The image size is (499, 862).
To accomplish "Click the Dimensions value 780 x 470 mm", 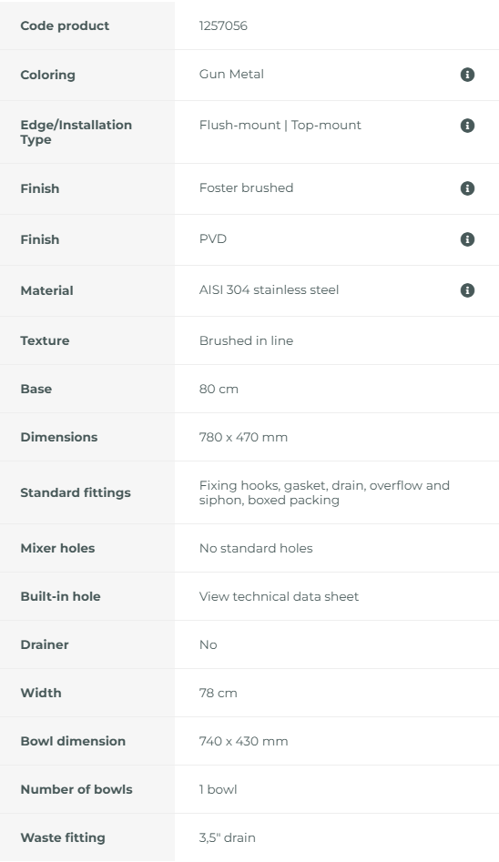I will tap(243, 438).
